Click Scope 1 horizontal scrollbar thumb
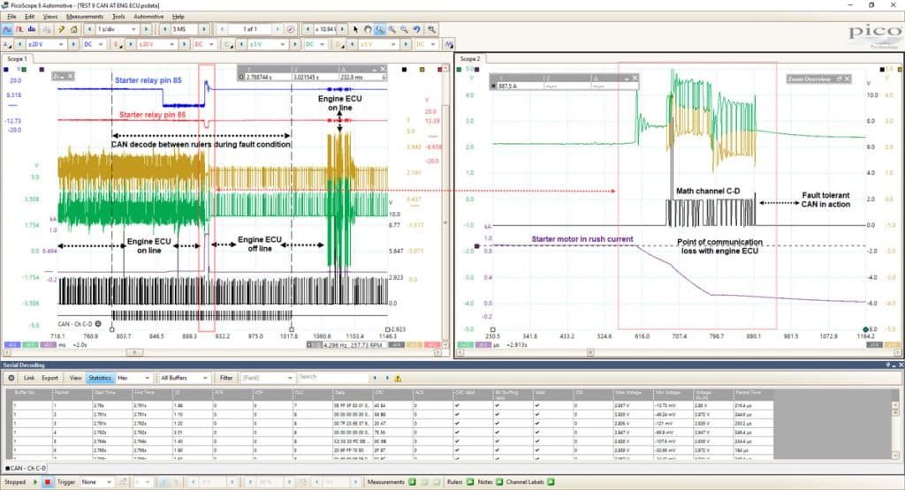This screenshot has width=905, height=490. pyautogui.click(x=134, y=352)
